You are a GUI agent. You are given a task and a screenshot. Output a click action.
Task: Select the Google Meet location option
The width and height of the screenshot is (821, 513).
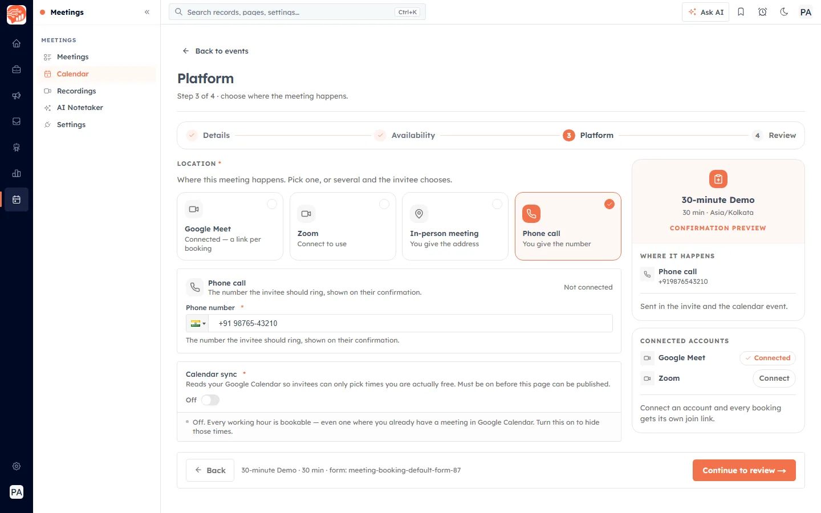tap(230, 226)
